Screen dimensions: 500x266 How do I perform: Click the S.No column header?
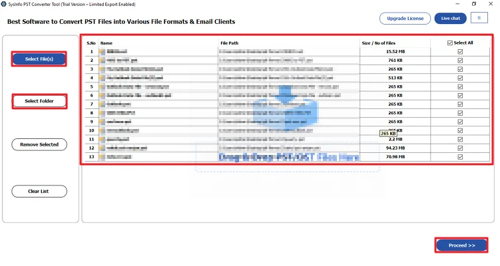pos(91,43)
